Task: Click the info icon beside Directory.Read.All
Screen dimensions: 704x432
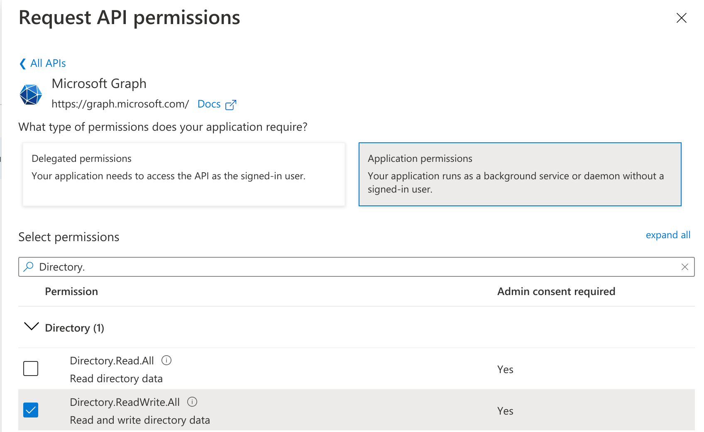Action: pos(166,360)
